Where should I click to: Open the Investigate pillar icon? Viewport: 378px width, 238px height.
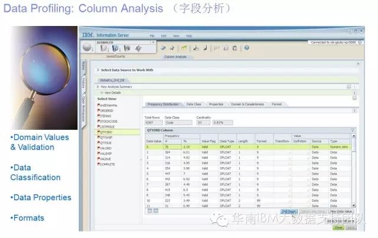click(116, 48)
